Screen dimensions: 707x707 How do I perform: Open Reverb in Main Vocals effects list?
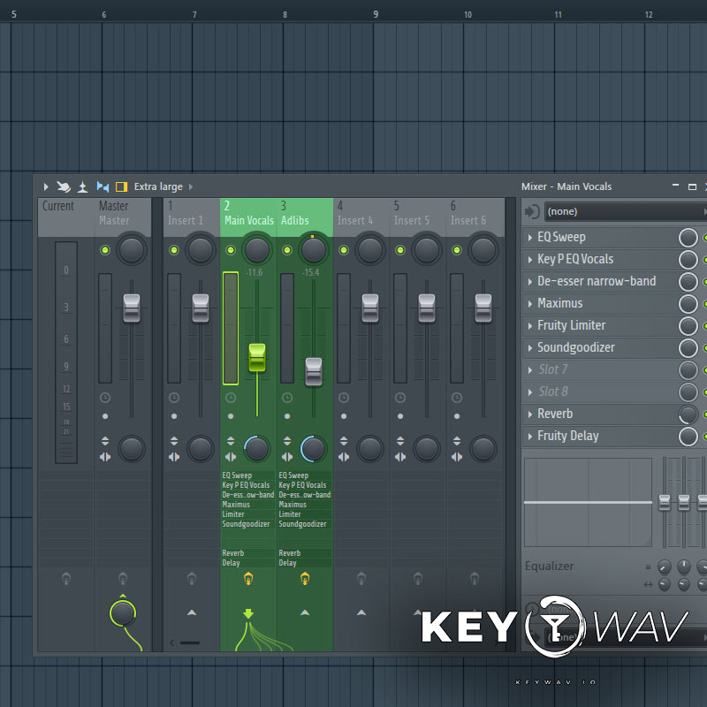click(233, 553)
